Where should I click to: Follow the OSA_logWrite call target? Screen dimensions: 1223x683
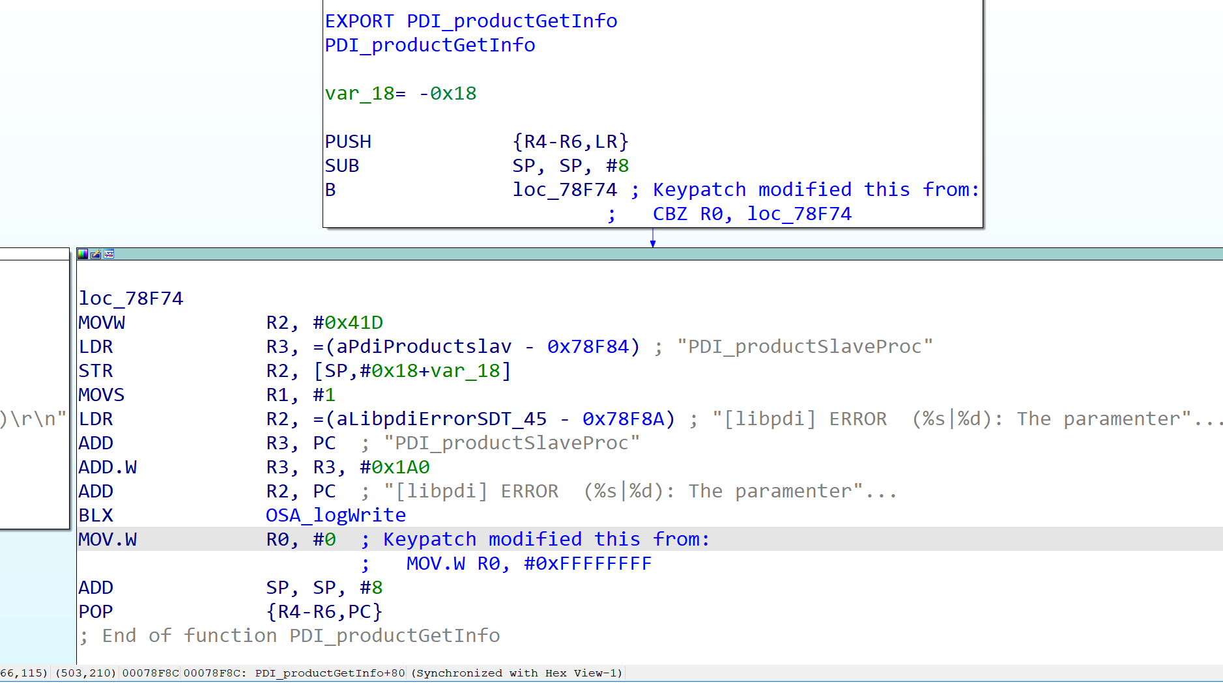pyautogui.click(x=336, y=515)
